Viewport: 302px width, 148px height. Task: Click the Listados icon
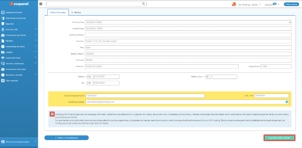click(3, 52)
